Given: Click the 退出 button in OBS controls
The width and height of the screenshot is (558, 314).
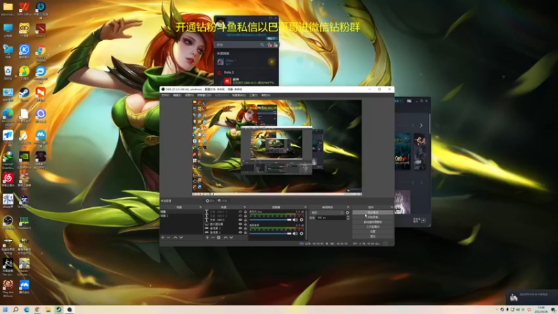Looking at the screenshot, I should click(373, 237).
